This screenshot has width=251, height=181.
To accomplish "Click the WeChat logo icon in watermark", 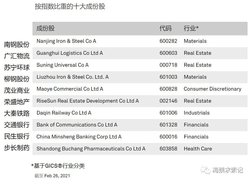I will [206, 170].
